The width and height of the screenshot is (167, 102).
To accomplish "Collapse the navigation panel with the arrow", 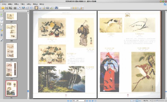I will (x=28, y=11).
